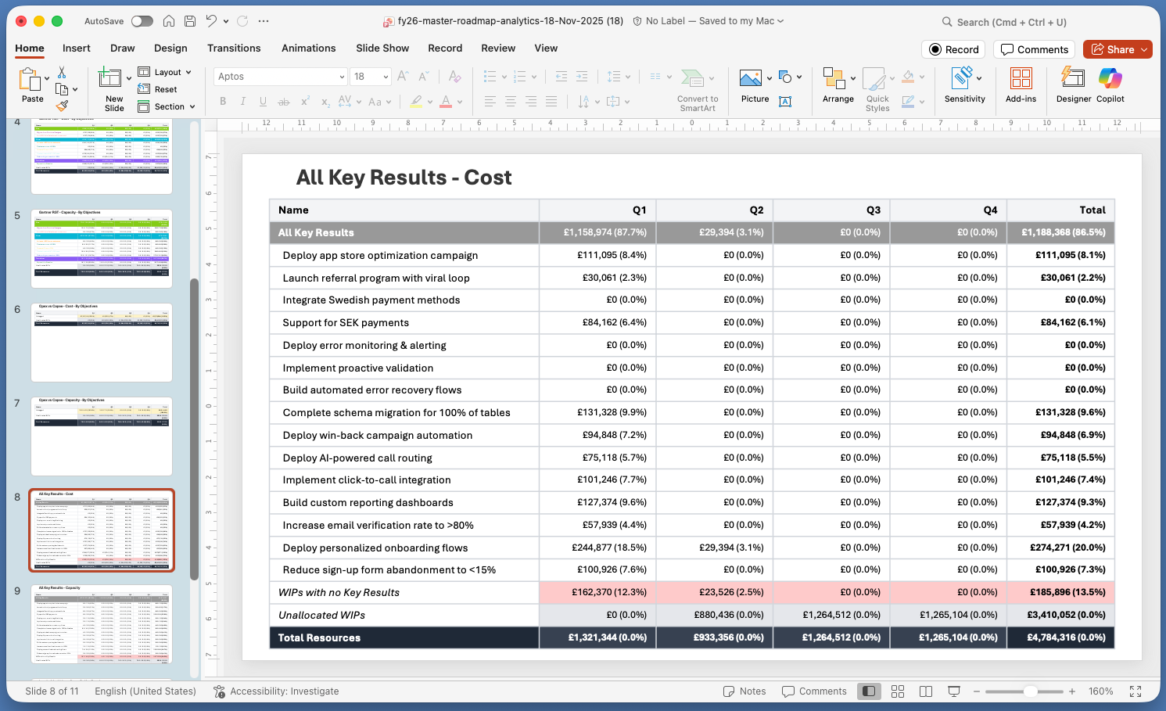Switch to the Animations ribbon tab
The image size is (1166, 711).
tap(308, 48)
